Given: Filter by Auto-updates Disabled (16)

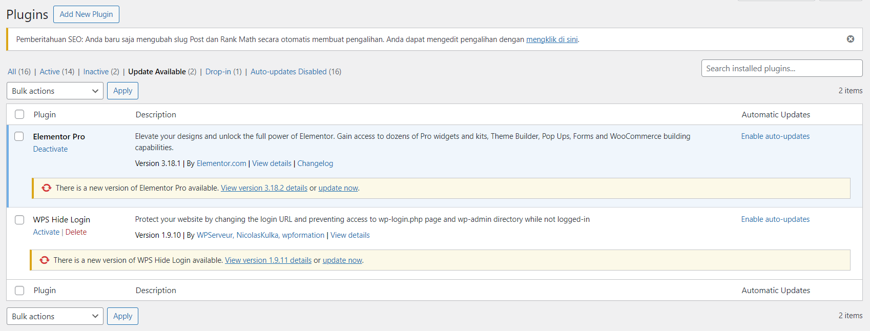Looking at the screenshot, I should coord(296,72).
